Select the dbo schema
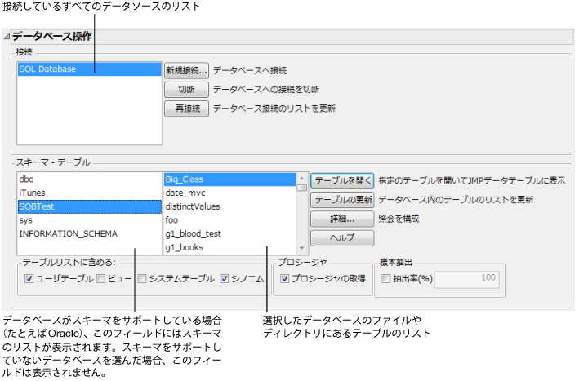 (90, 179)
